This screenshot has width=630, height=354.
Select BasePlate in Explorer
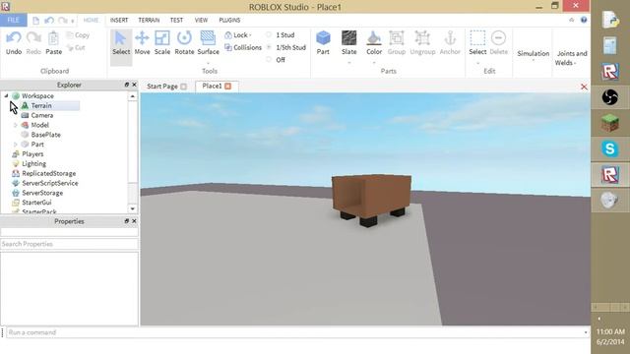tap(46, 135)
